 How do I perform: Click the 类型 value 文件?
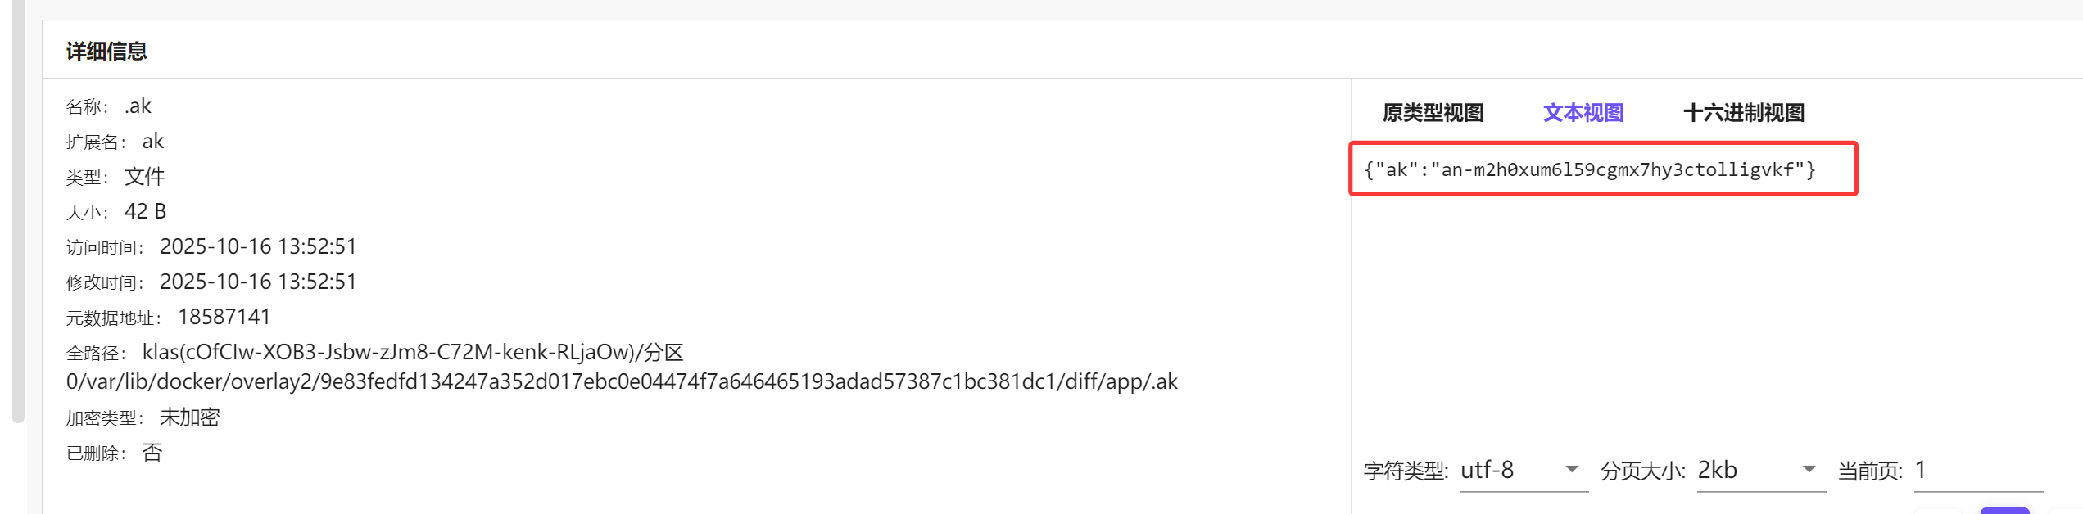[145, 177]
